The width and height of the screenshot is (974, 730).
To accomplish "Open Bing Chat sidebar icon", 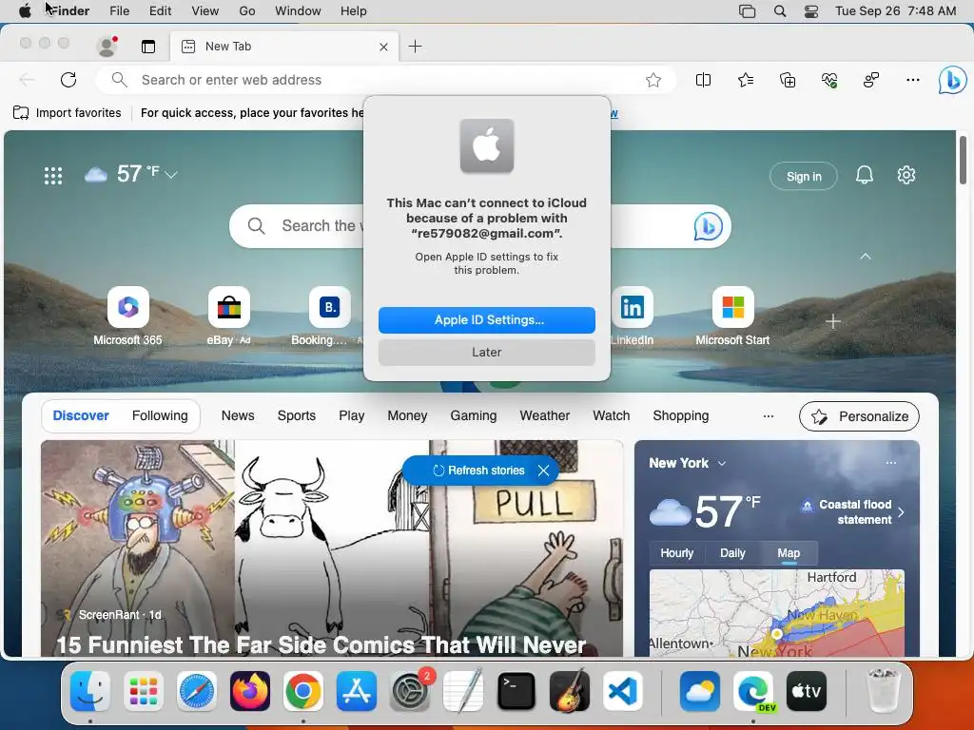I will point(952,81).
